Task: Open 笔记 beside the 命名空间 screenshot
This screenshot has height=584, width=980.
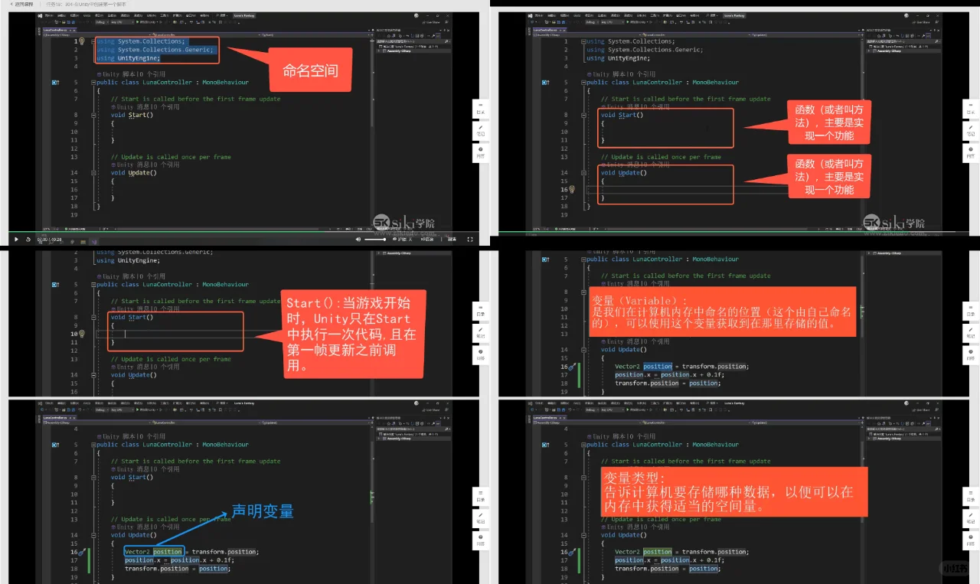Action: click(481, 129)
